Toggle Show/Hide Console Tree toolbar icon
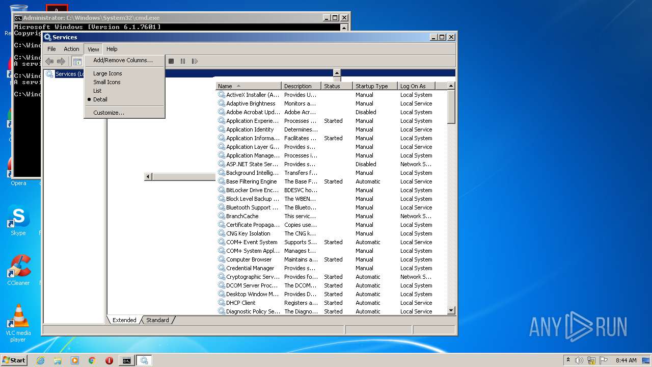This screenshot has width=652, height=367. 77,61
